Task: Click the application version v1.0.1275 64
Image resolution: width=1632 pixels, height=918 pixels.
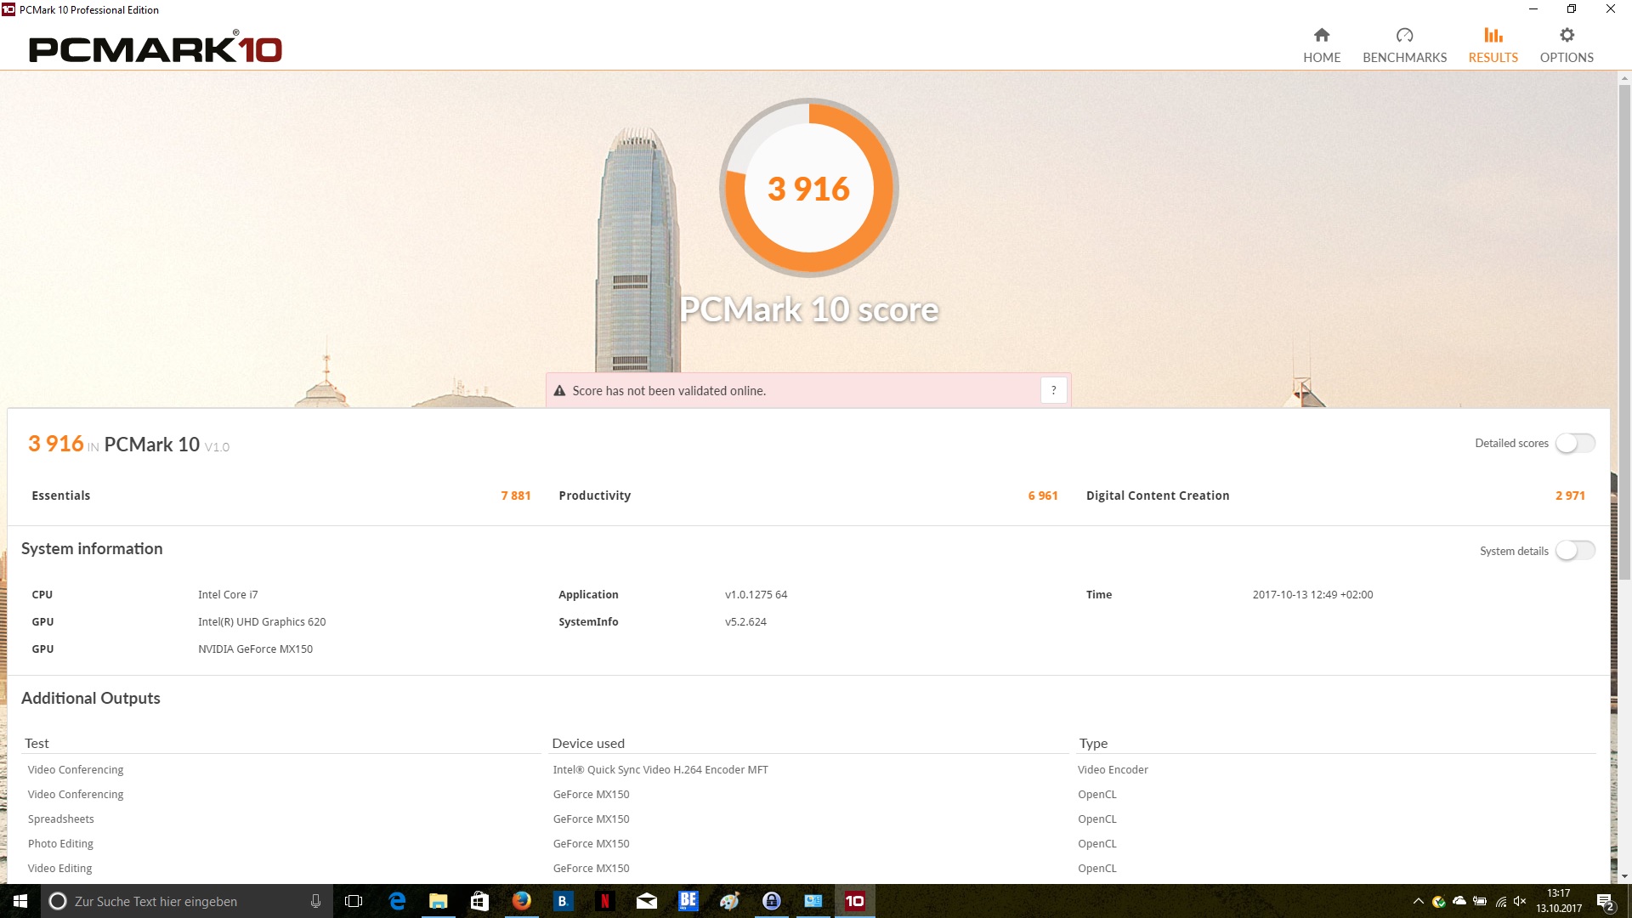Action: [x=756, y=595]
